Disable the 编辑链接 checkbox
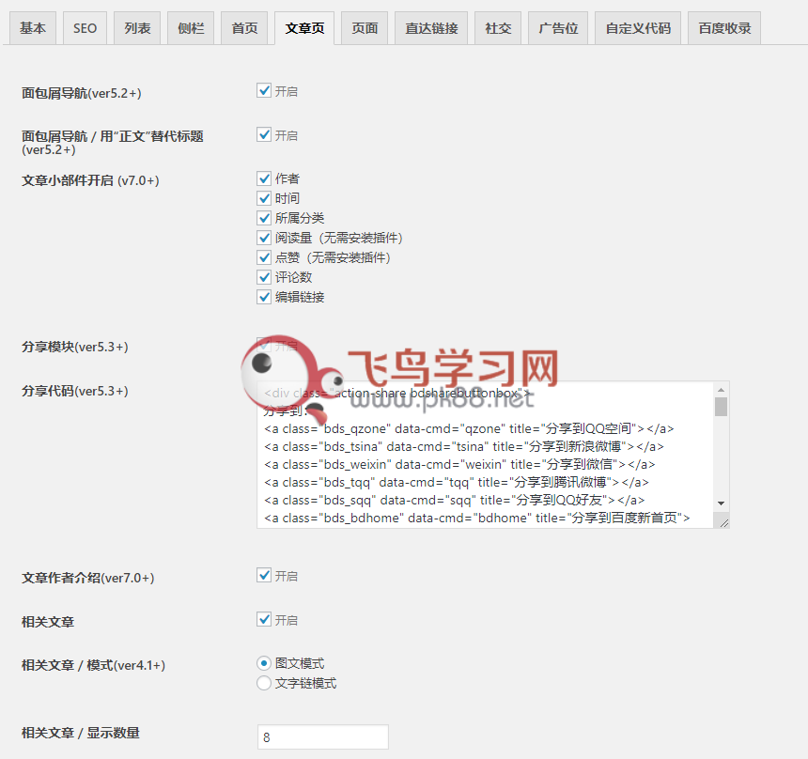808x759 pixels. click(x=264, y=297)
